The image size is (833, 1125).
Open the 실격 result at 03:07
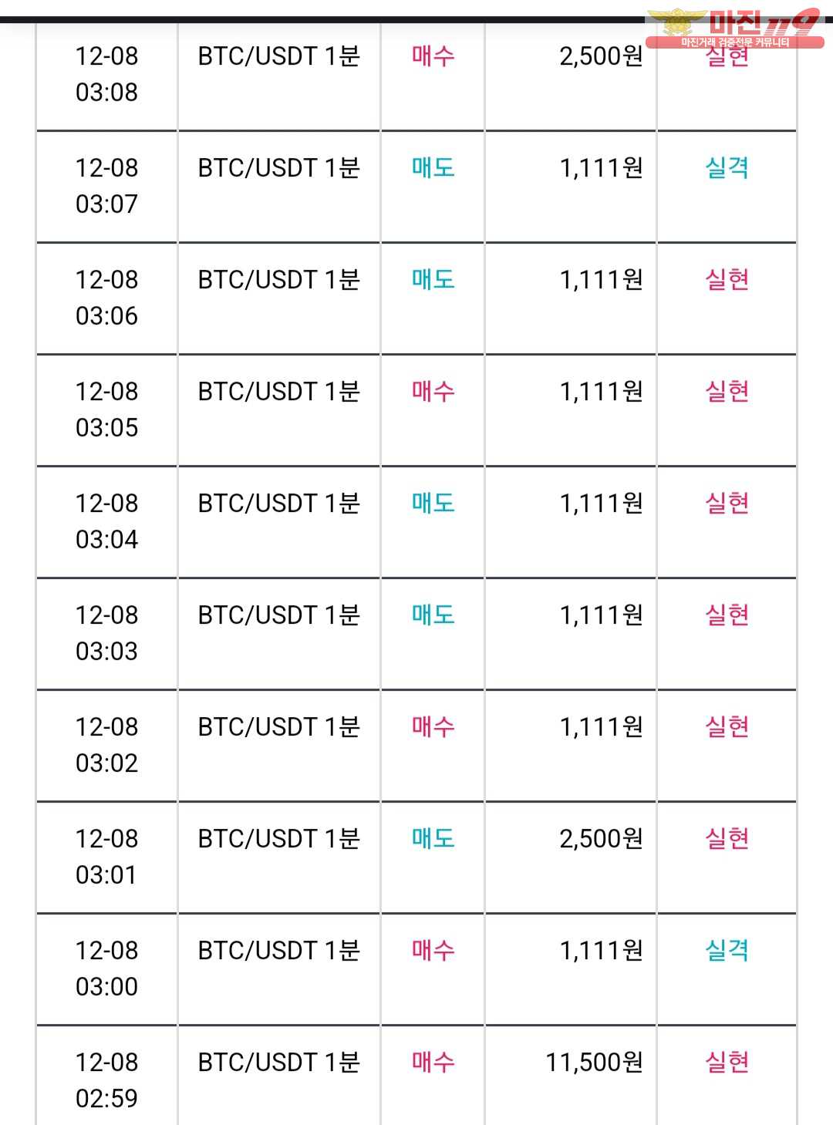click(727, 168)
